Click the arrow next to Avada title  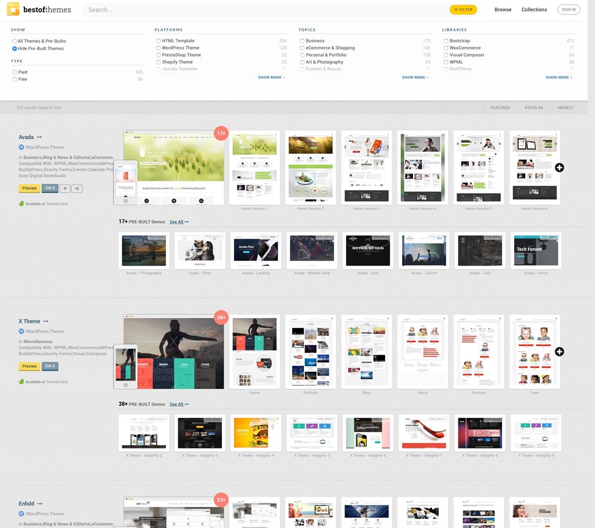point(39,137)
